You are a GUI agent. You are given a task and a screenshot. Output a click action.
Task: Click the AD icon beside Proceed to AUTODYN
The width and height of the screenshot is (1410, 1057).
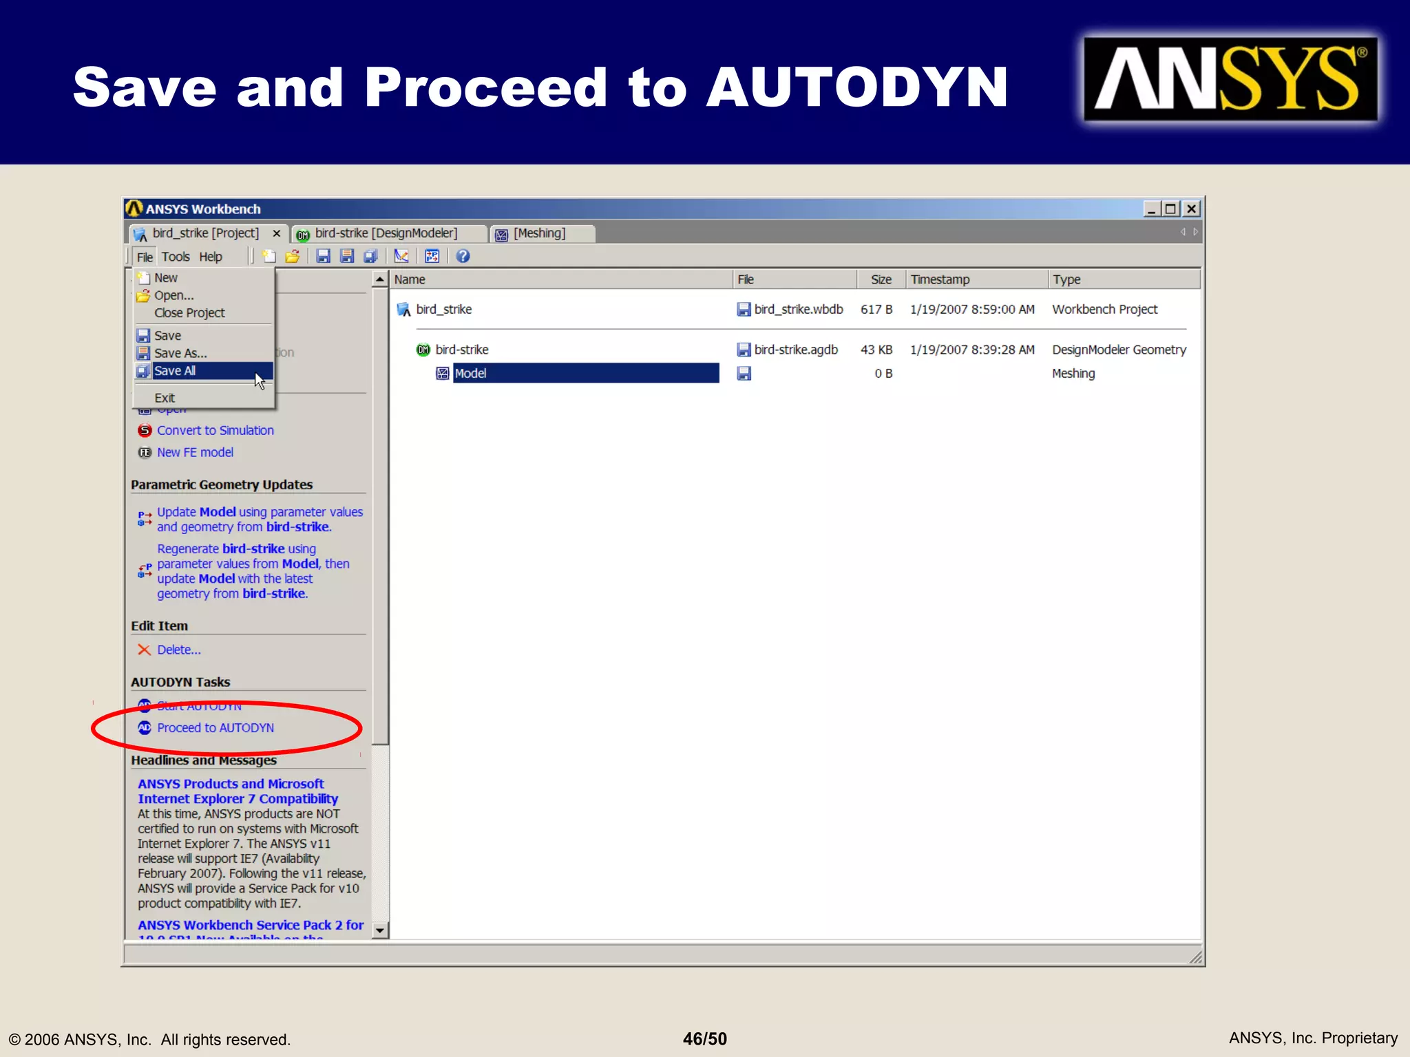point(145,727)
